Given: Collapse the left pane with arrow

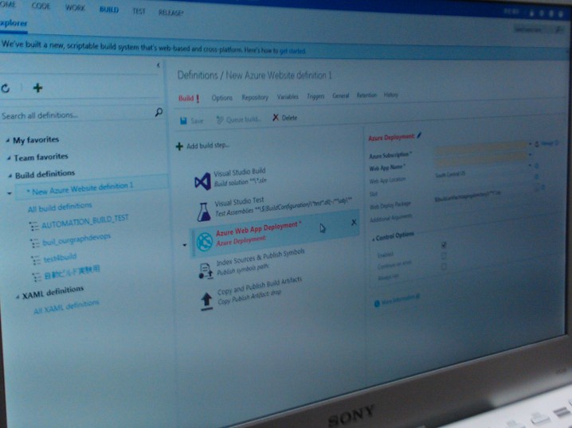Looking at the screenshot, I should (x=159, y=65).
